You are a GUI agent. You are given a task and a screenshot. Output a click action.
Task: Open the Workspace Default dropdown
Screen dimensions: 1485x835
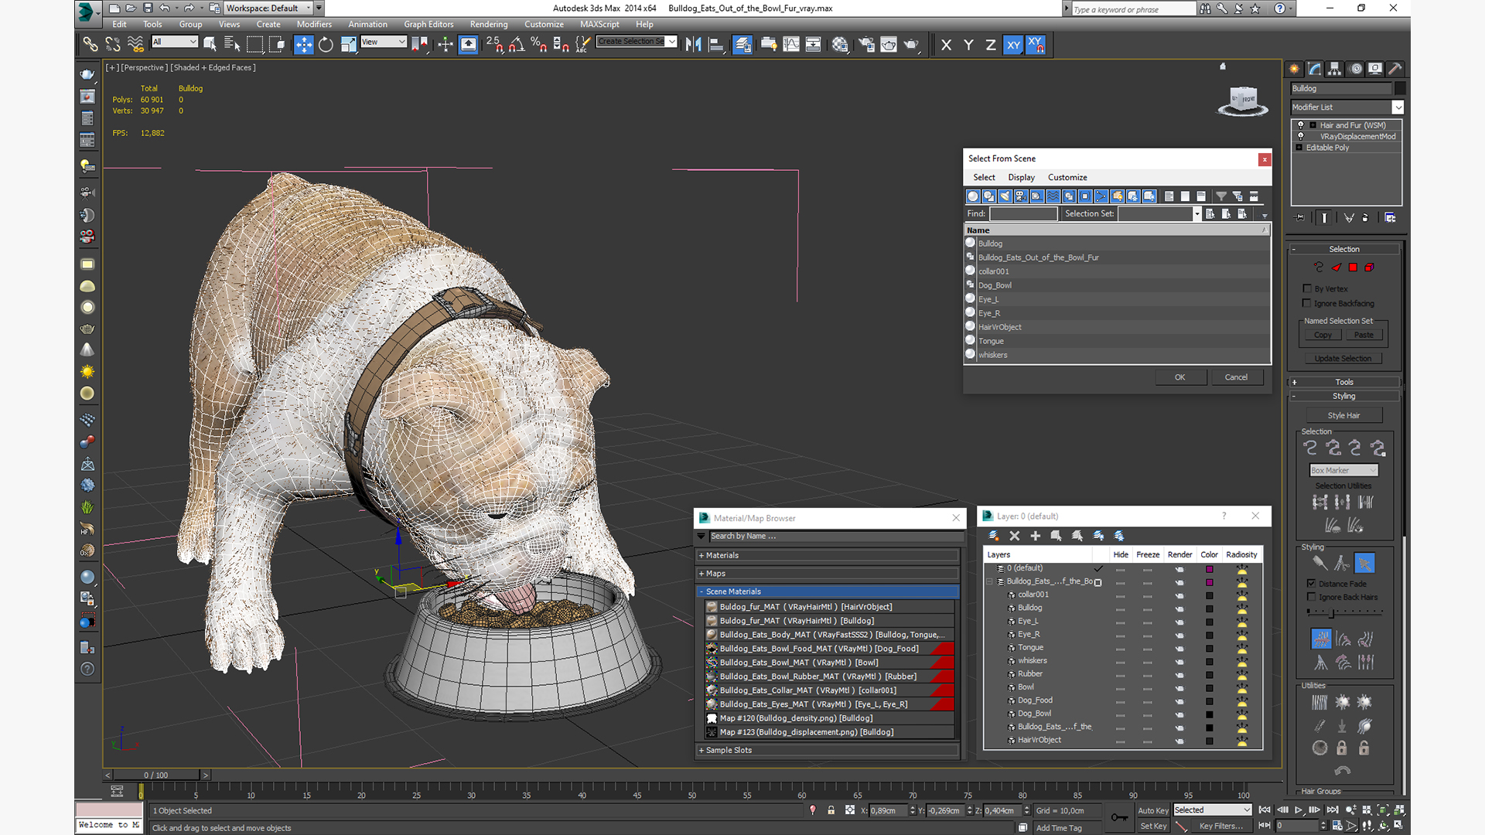pyautogui.click(x=270, y=9)
